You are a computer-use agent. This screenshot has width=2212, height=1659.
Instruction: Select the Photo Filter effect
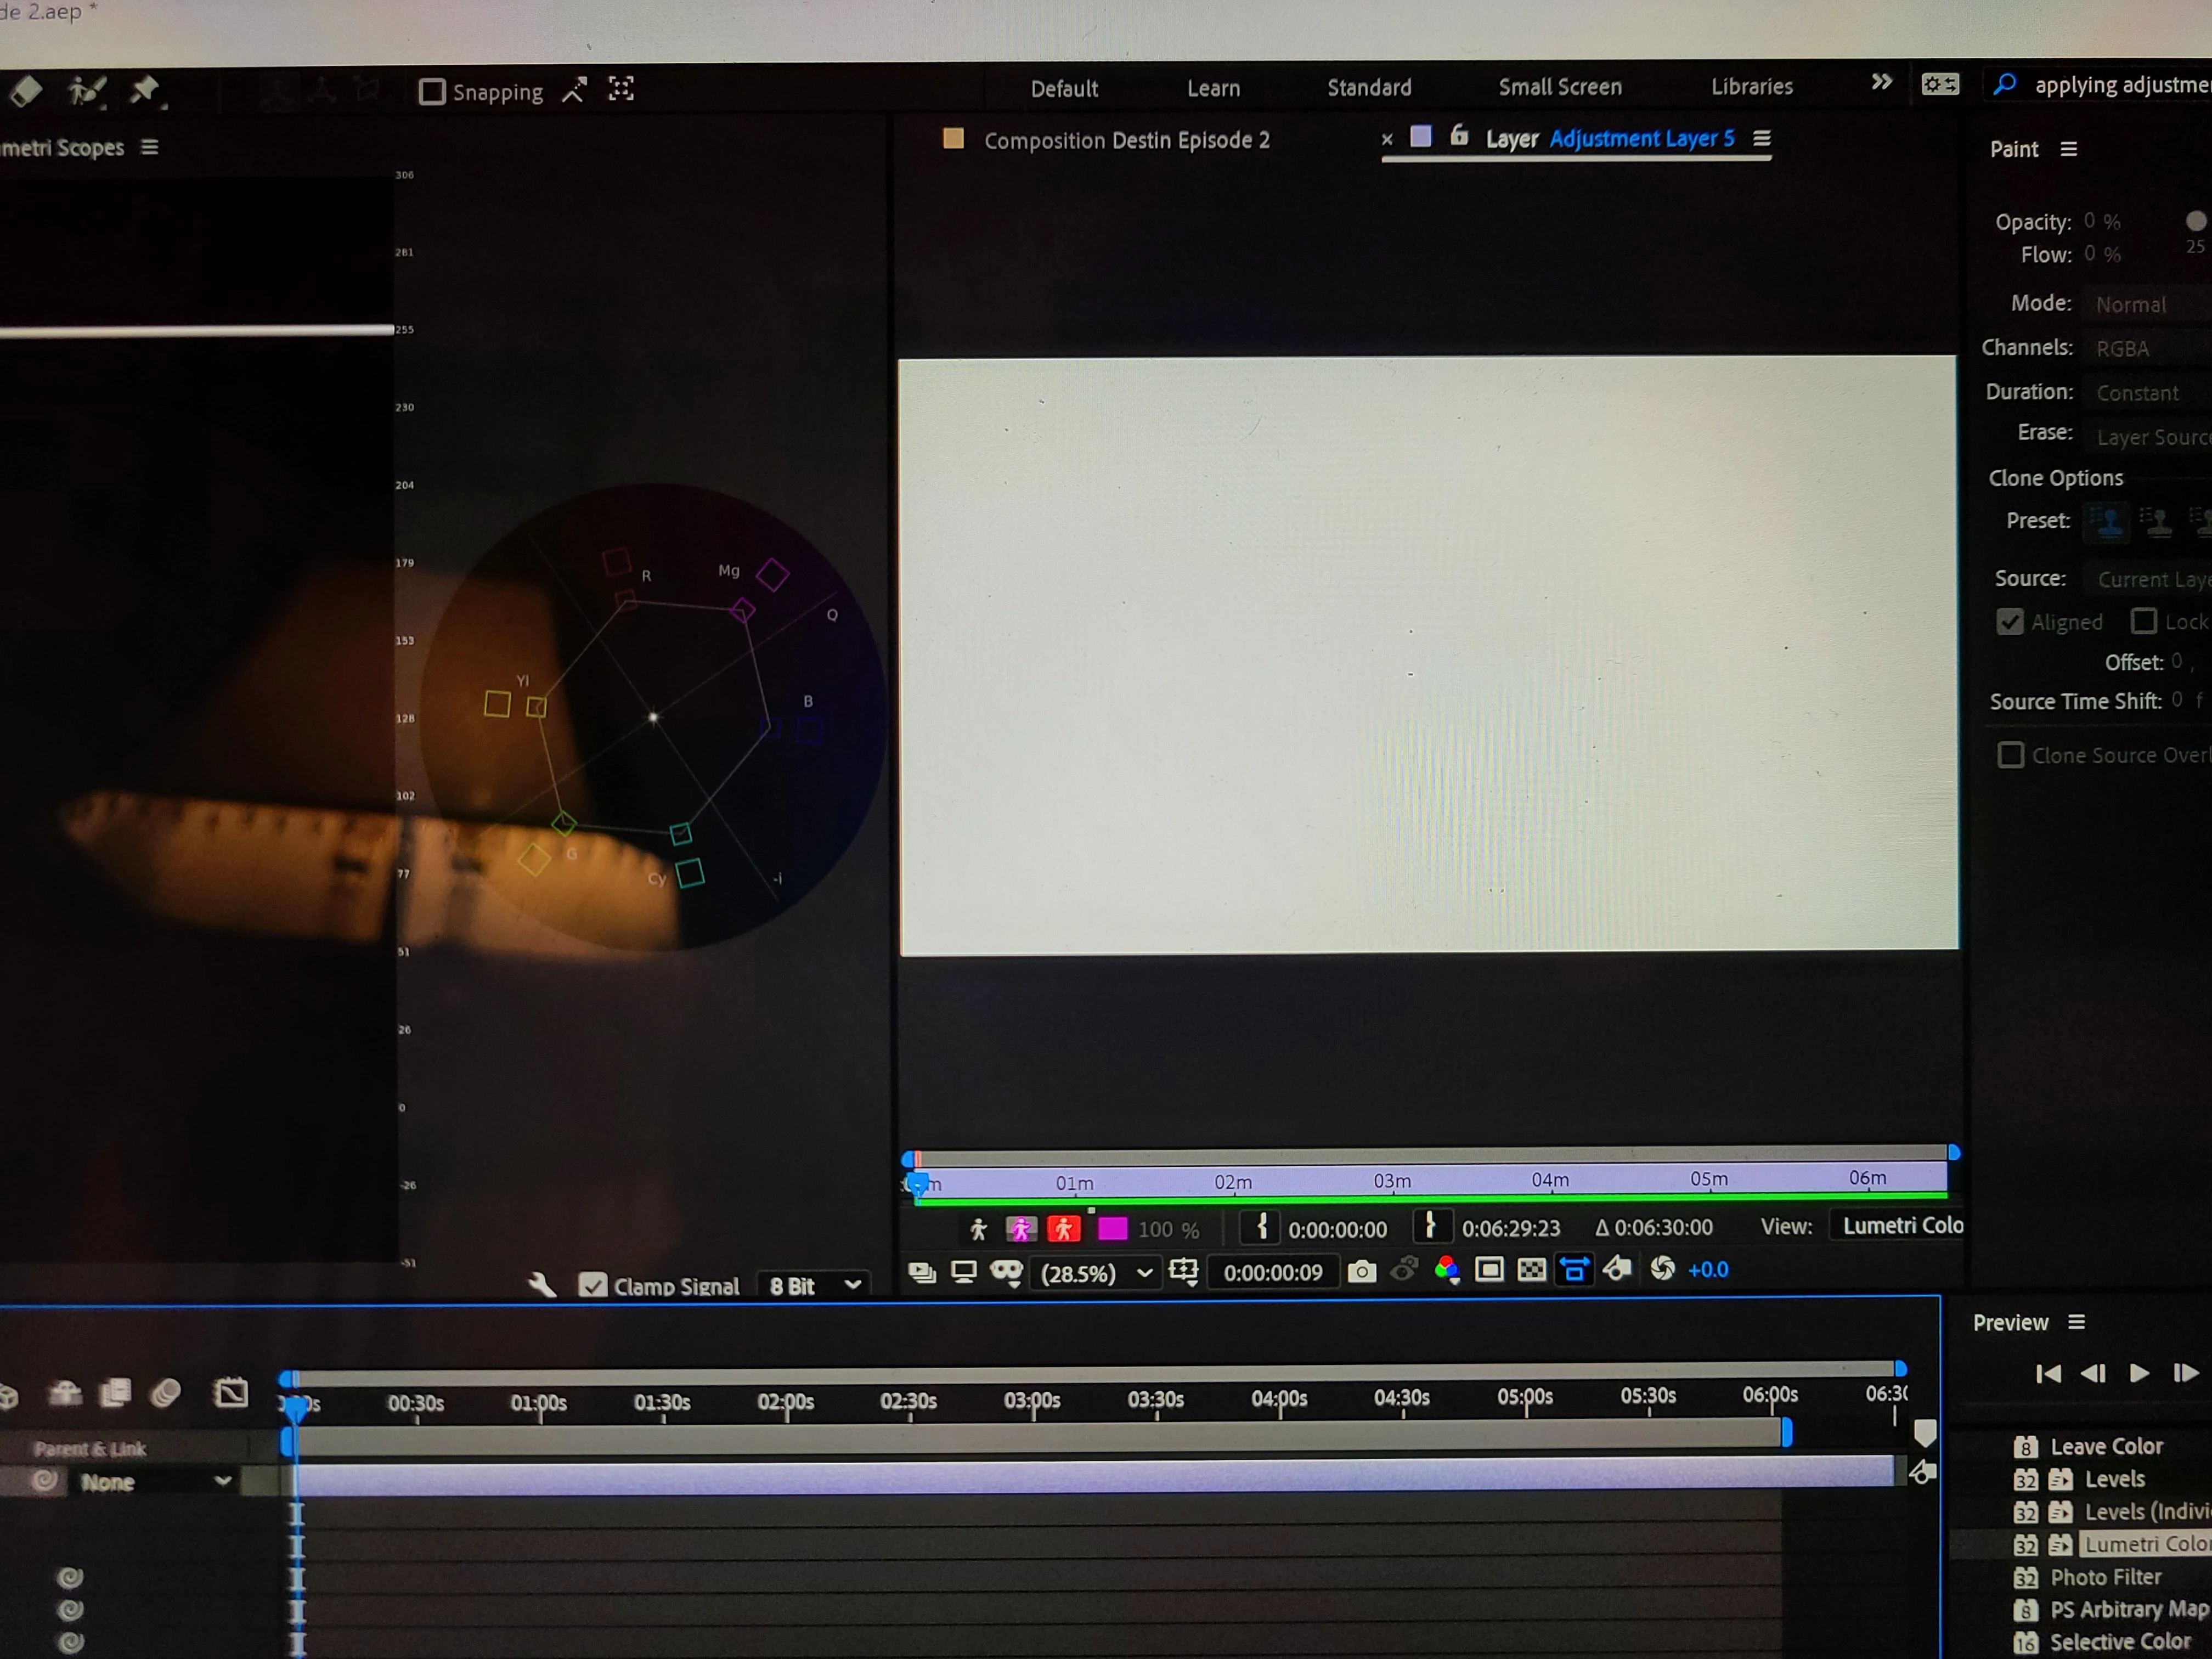pyautogui.click(x=2105, y=1577)
